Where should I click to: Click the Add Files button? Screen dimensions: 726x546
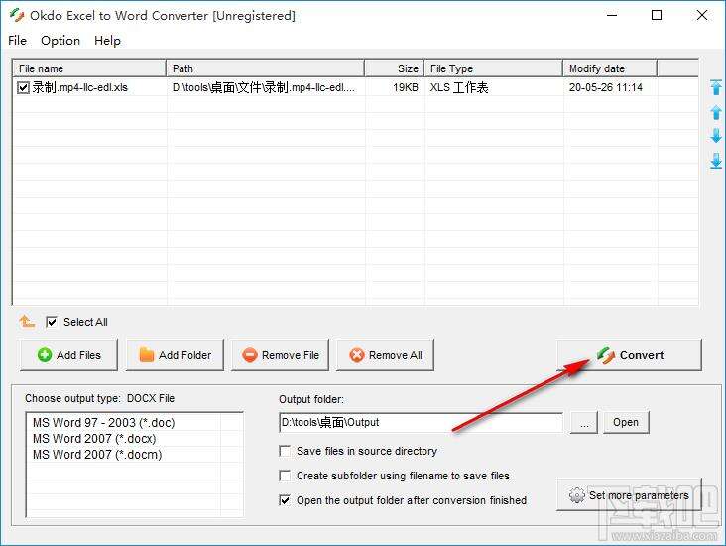[69, 355]
